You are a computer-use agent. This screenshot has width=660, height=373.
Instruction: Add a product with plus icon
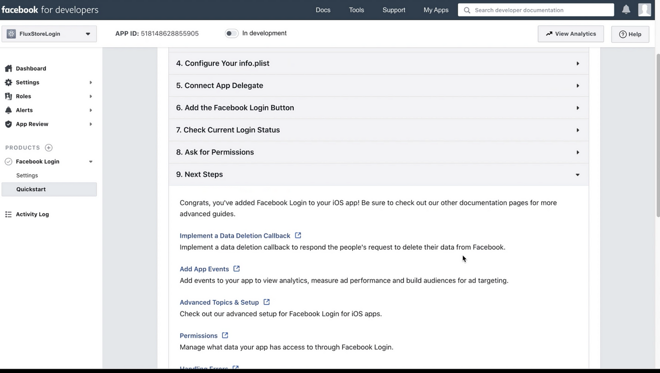(49, 148)
